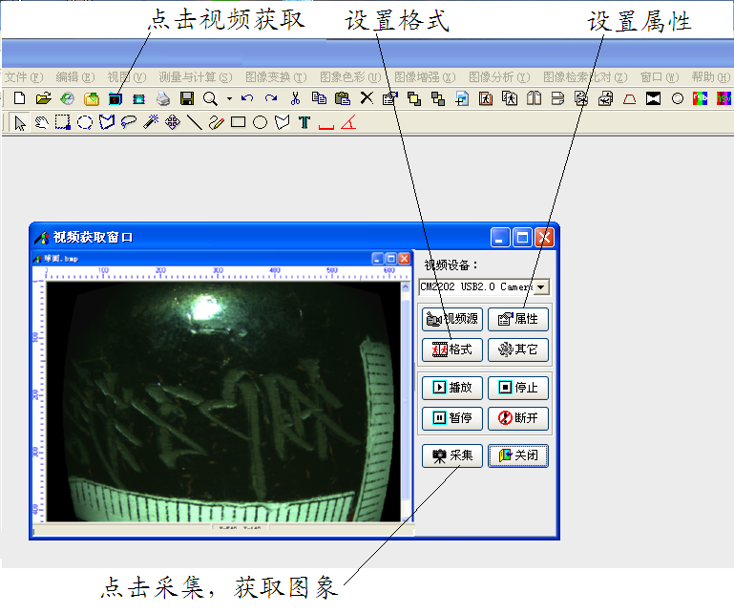
Task: Select the straight line drawing tool
Action: click(x=194, y=122)
